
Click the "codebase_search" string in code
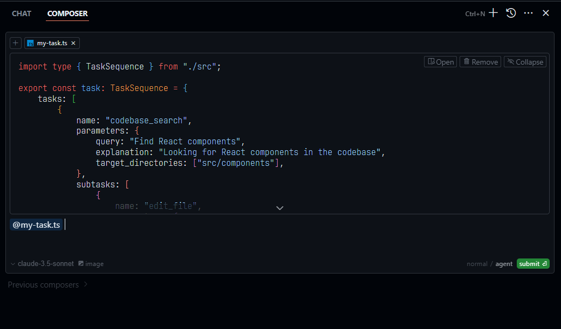[x=146, y=121]
